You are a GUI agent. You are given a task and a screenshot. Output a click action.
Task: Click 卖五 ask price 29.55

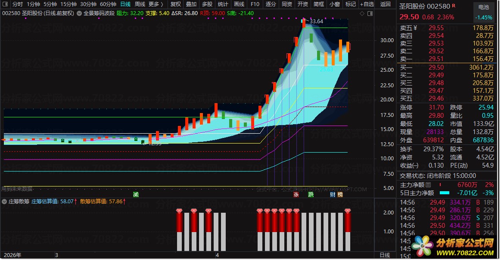click(x=436, y=28)
